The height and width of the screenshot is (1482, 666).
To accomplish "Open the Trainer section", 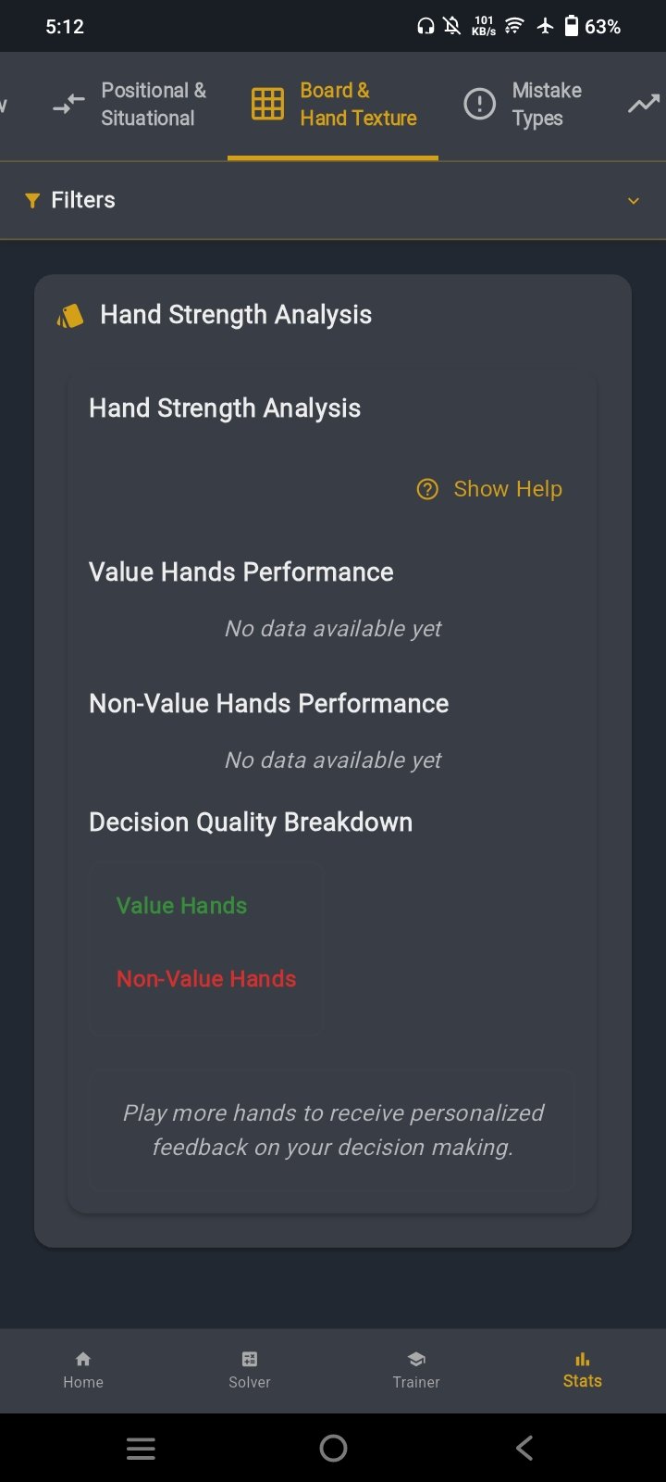I will pyautogui.click(x=416, y=1371).
